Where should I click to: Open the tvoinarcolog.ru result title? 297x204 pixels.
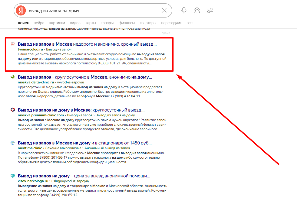[x=87, y=44]
